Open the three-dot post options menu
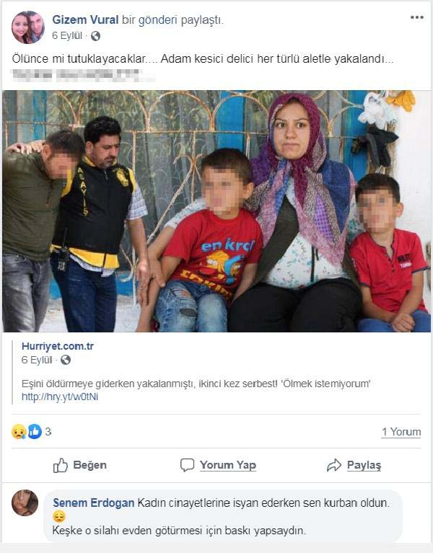Image resolution: width=433 pixels, height=553 pixels. (417, 17)
